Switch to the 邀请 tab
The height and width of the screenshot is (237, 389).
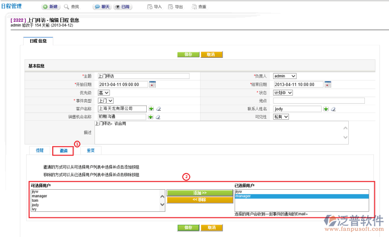63,150
